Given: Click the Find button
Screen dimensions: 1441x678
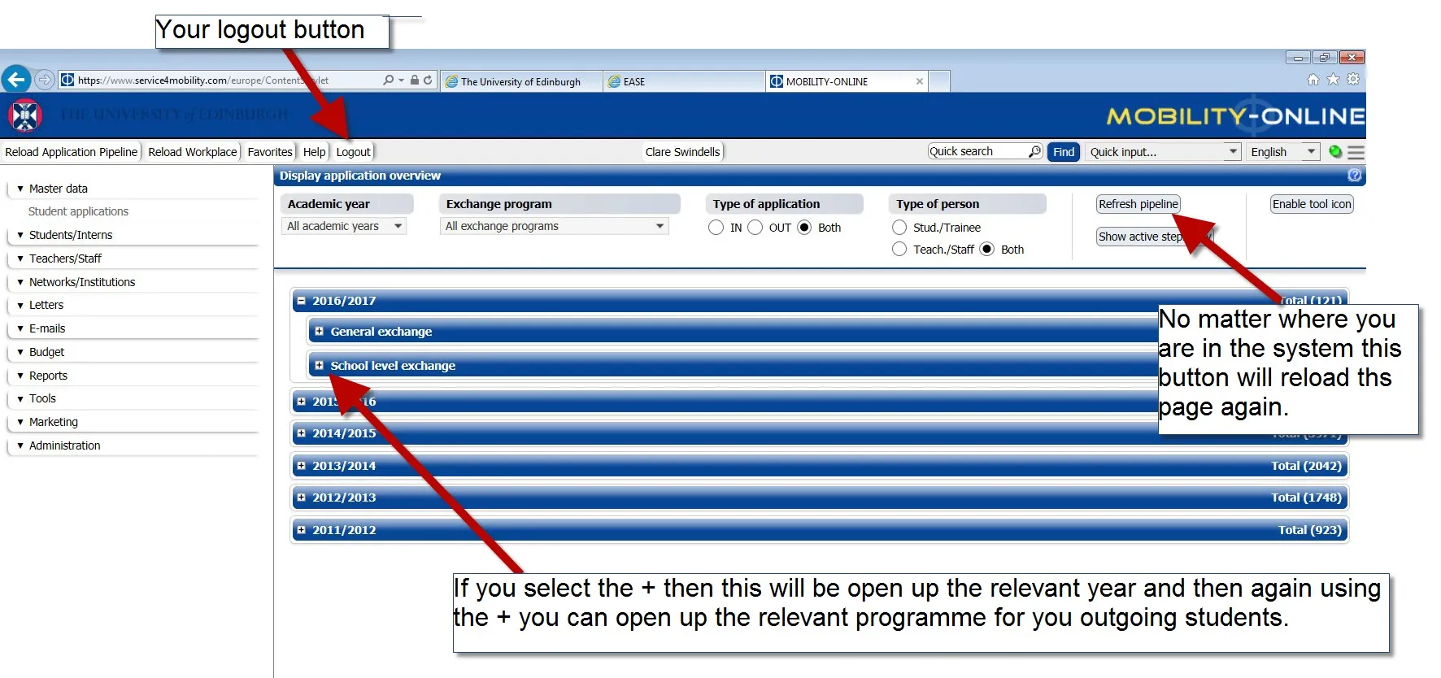Looking at the screenshot, I should (x=1064, y=152).
